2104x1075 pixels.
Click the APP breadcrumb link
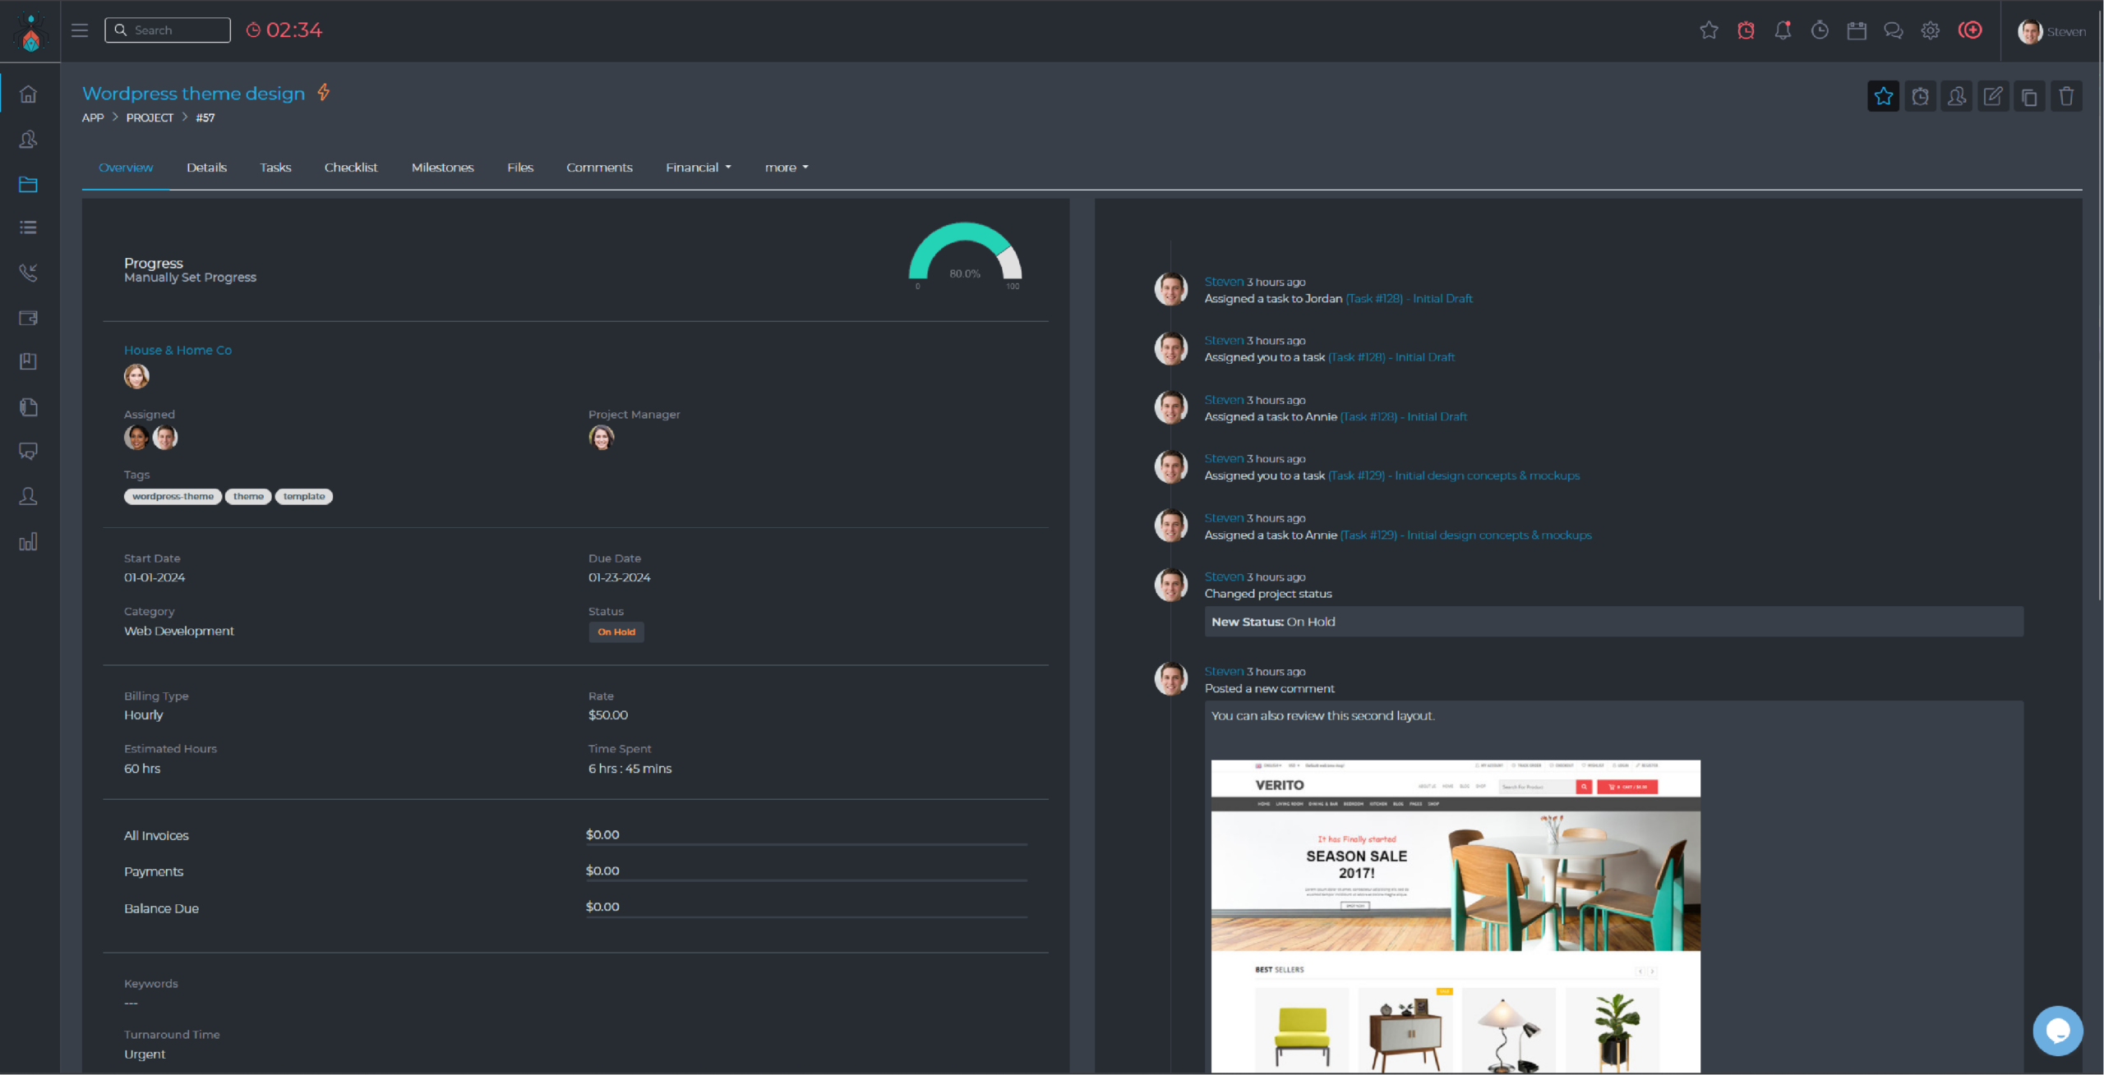coord(93,117)
